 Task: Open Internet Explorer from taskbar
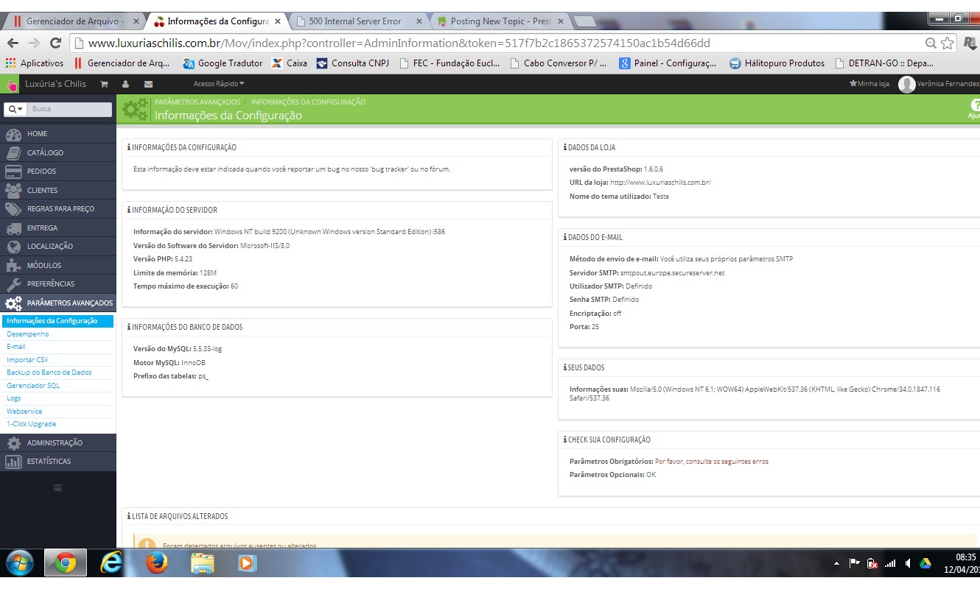[111, 564]
